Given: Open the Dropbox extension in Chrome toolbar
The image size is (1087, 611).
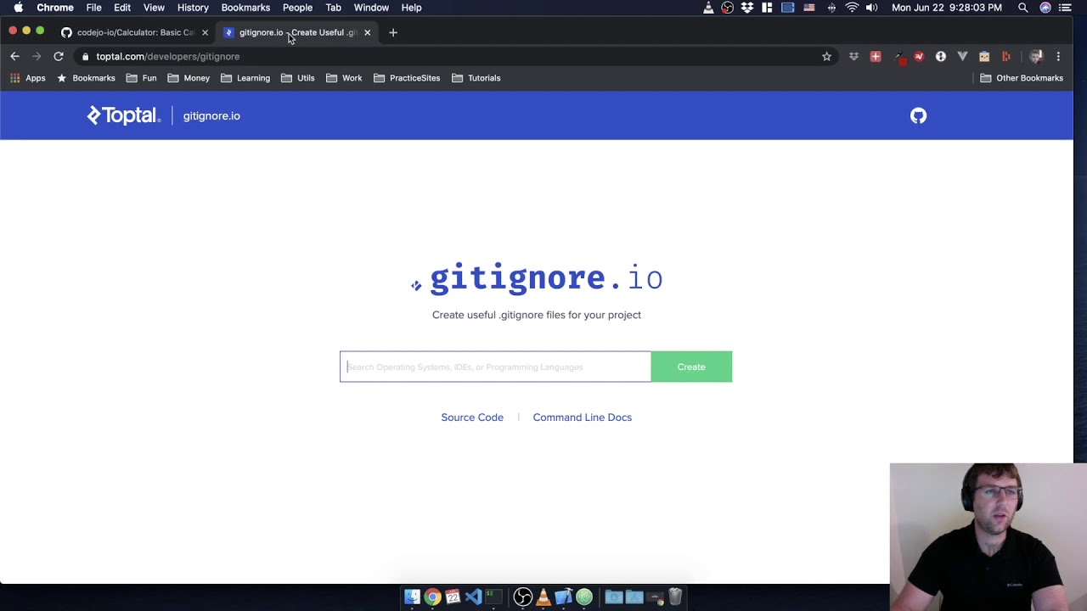Looking at the screenshot, I should pyautogui.click(x=853, y=56).
